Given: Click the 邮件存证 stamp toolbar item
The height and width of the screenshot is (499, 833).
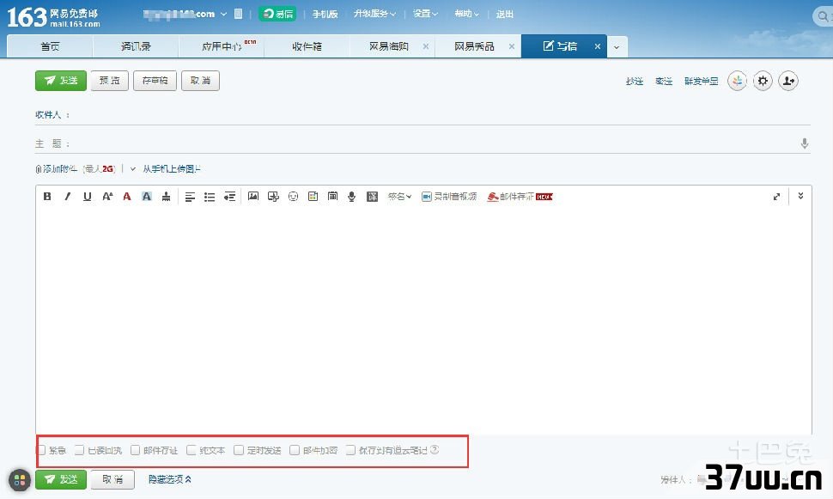Looking at the screenshot, I should tap(520, 197).
